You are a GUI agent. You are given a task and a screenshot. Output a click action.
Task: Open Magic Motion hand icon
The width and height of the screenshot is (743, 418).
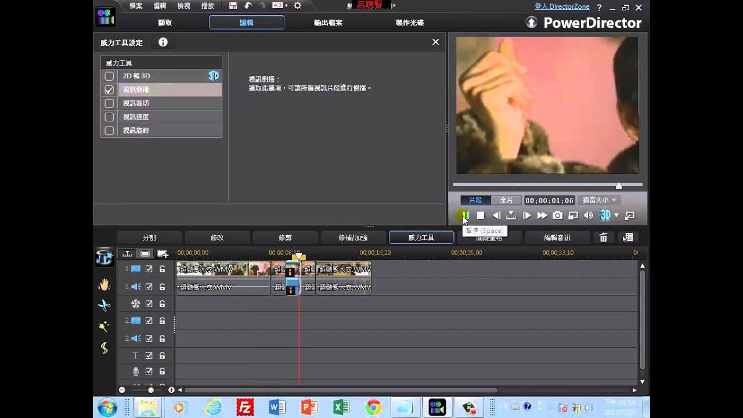point(104,284)
